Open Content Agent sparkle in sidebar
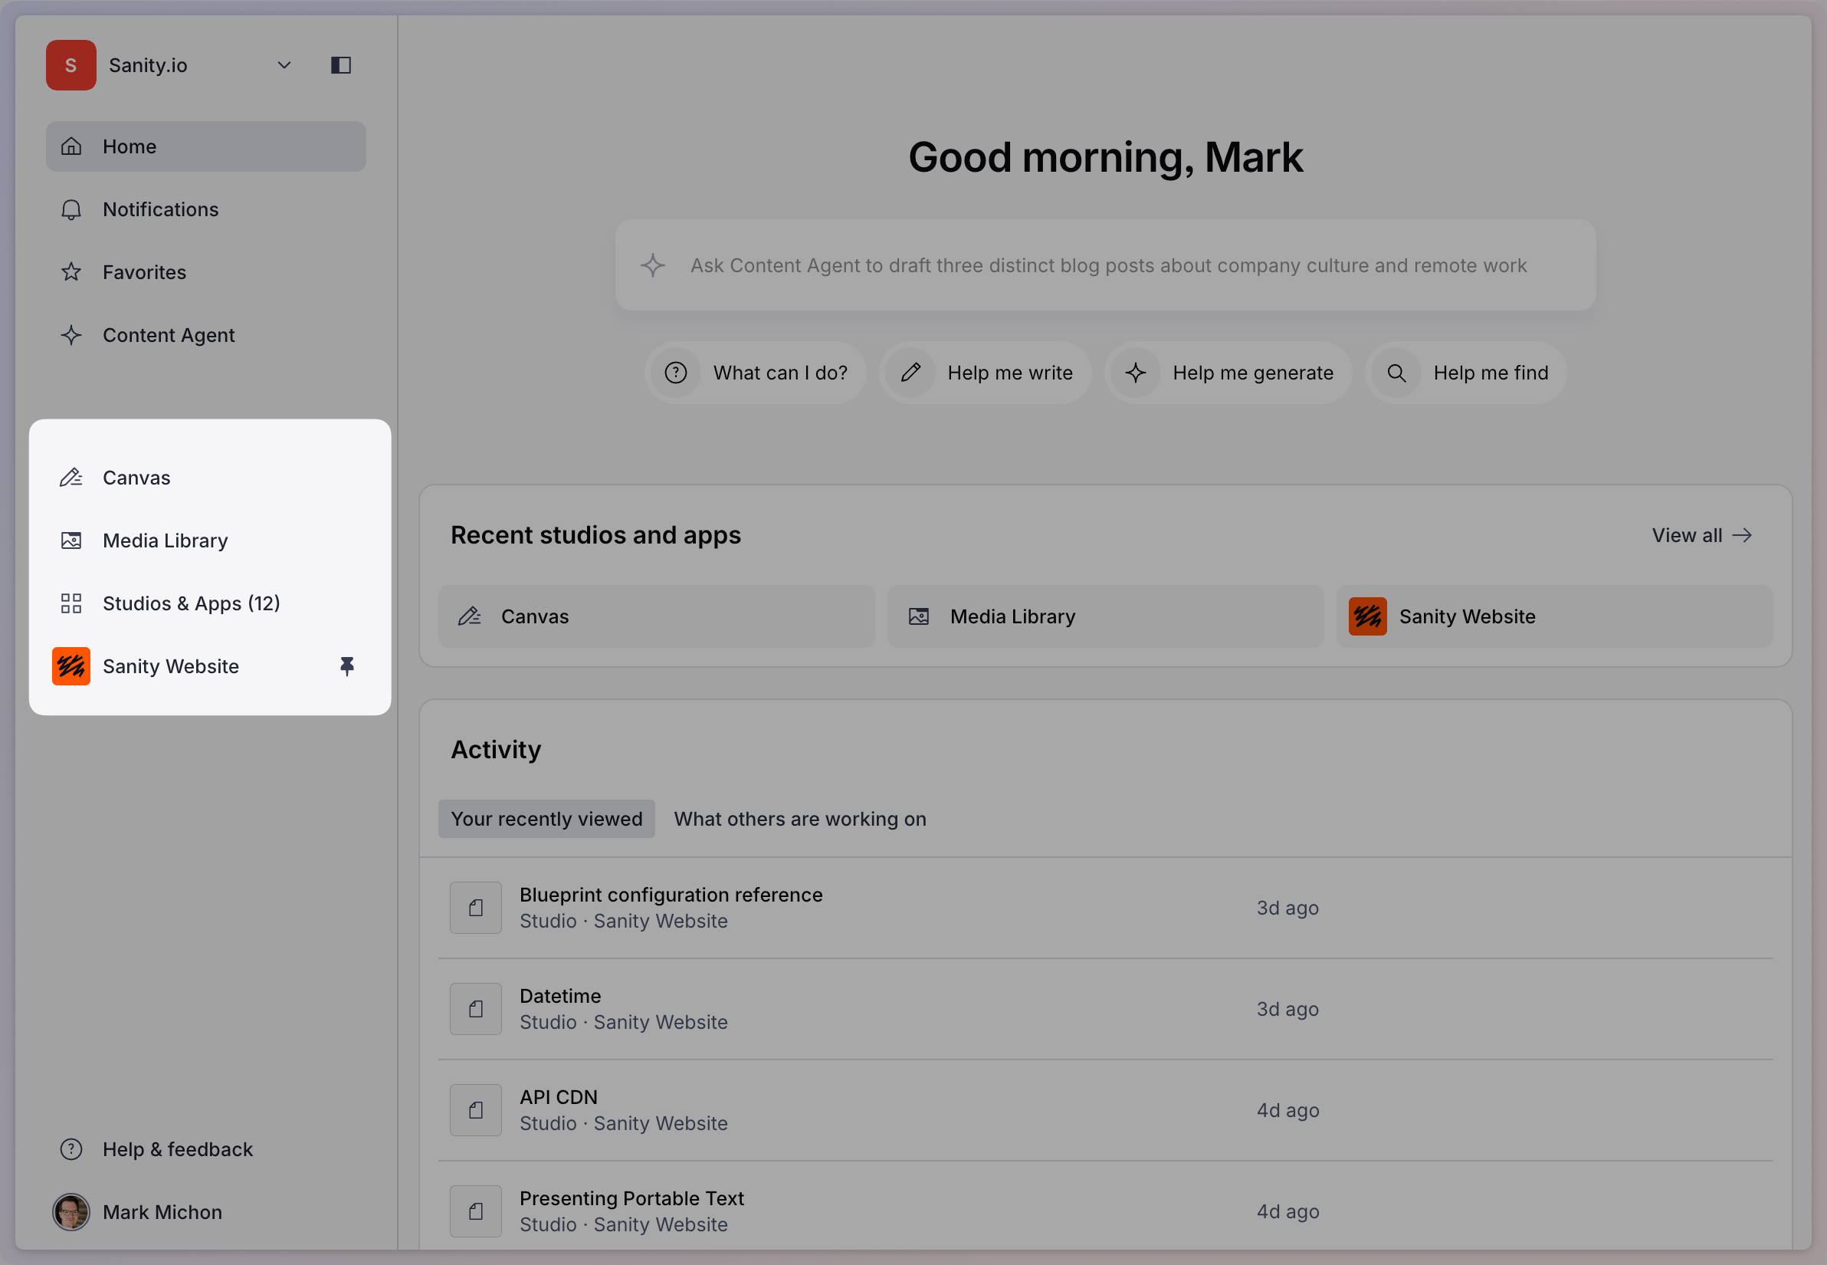The height and width of the screenshot is (1265, 1827). tap(206, 335)
